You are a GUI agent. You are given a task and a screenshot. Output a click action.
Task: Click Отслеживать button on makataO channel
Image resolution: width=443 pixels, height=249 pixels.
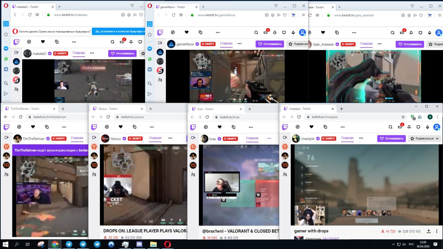click(x=122, y=53)
